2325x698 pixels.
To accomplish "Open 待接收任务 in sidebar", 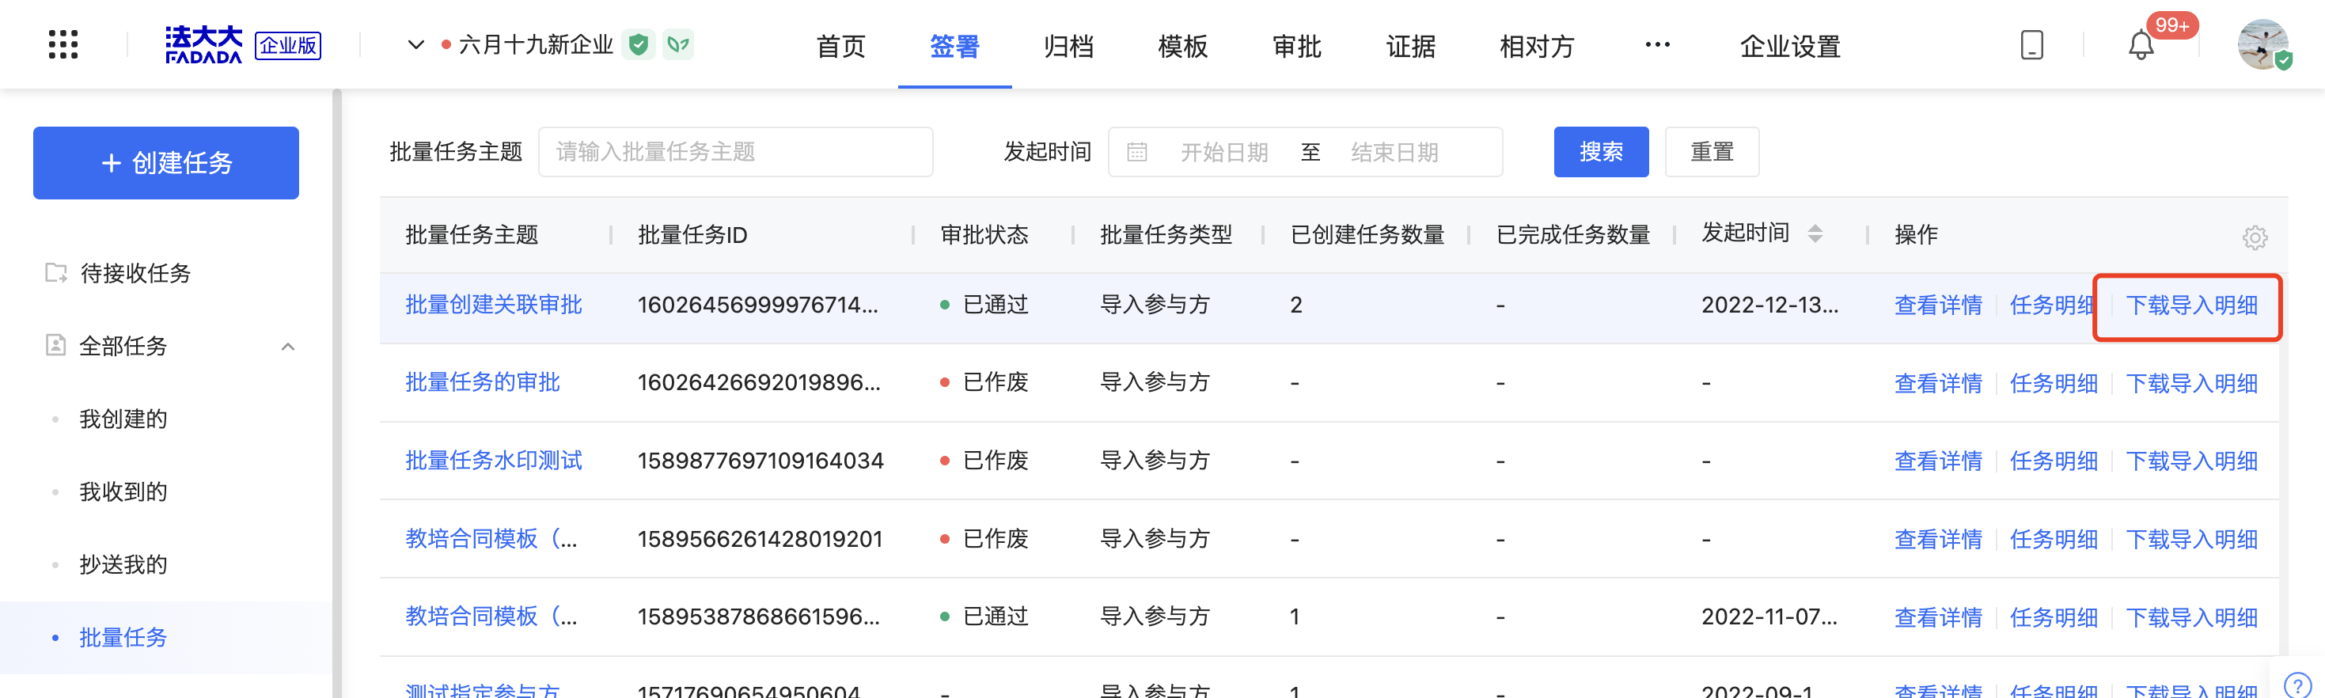I will (x=135, y=273).
